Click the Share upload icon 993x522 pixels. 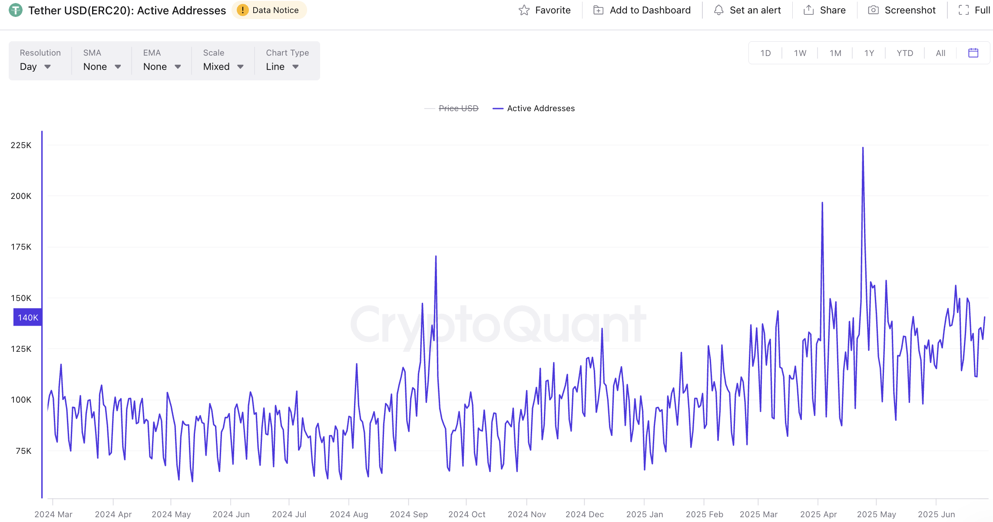808,10
